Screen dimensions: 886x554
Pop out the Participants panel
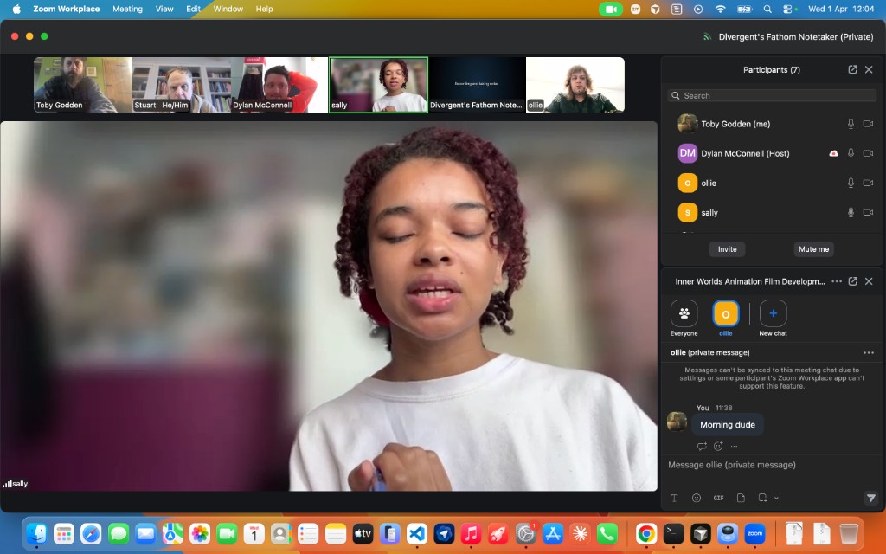pos(852,69)
